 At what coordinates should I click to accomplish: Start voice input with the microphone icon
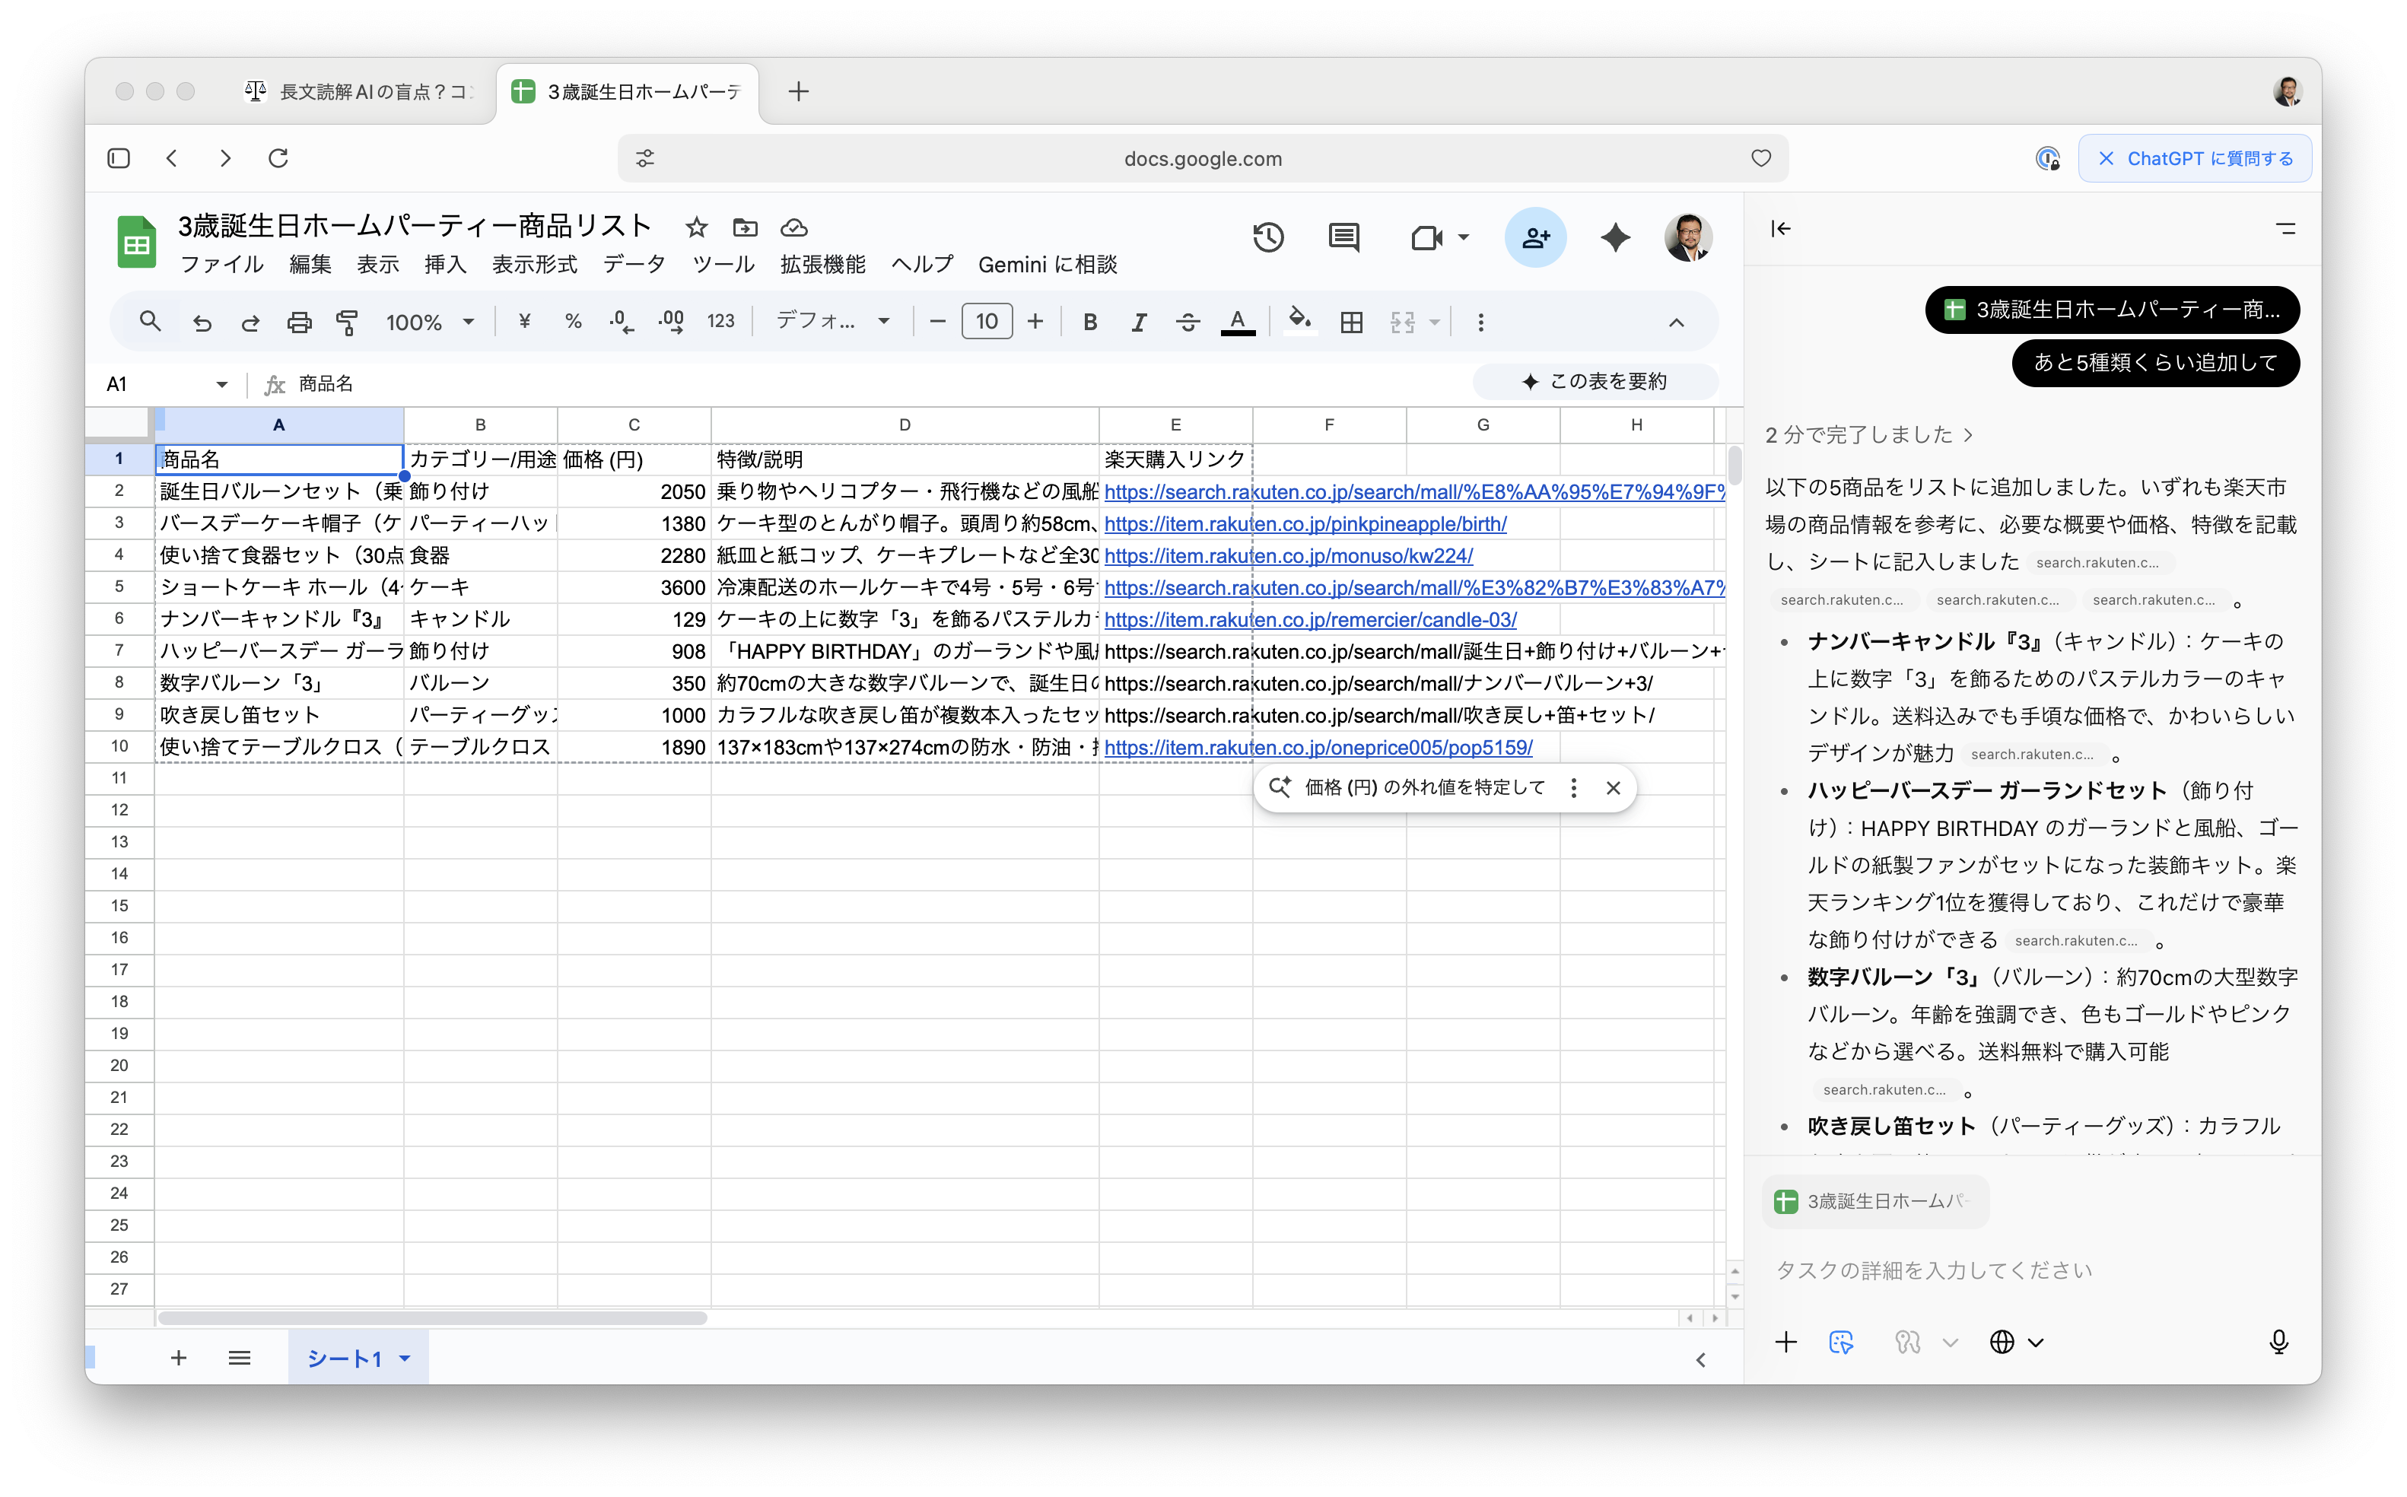tap(2278, 1342)
